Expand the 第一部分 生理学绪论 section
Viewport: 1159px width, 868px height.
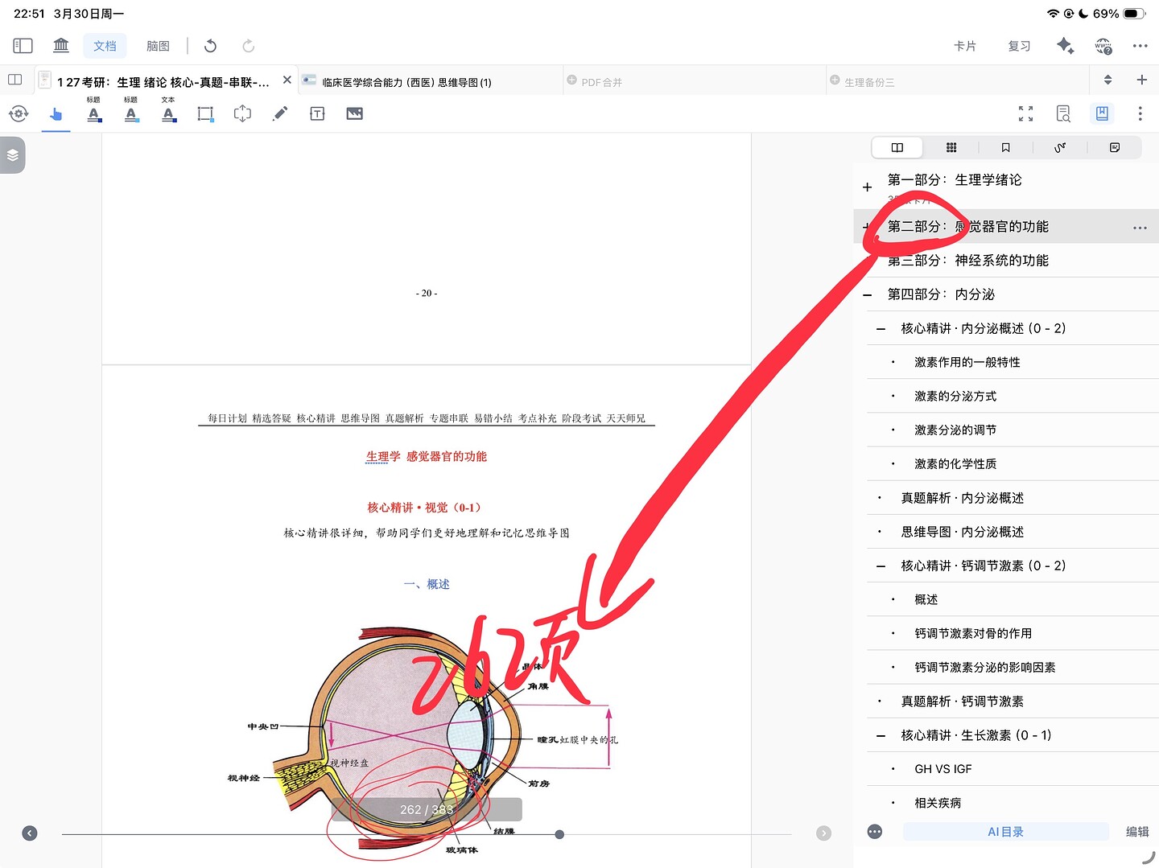[x=867, y=187]
